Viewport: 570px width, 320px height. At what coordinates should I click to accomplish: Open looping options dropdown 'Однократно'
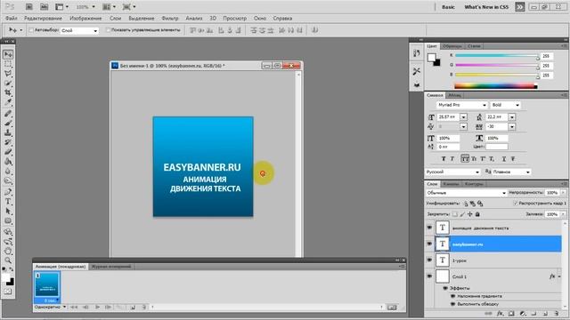50,307
